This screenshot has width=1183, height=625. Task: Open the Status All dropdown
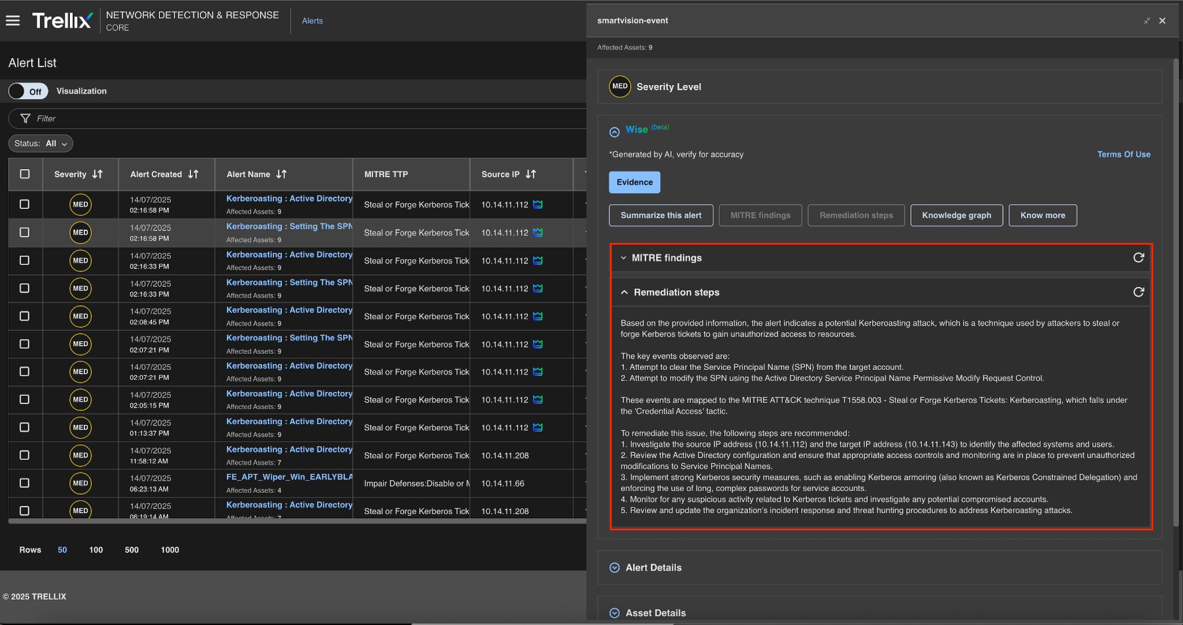pos(40,143)
